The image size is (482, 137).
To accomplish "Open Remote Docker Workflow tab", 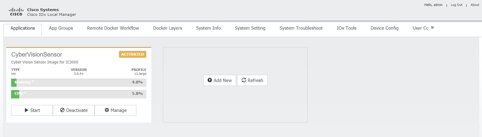I will pyautogui.click(x=113, y=28).
